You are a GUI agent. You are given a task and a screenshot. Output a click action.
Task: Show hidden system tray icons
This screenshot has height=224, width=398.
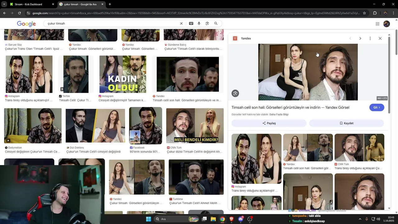point(360,219)
